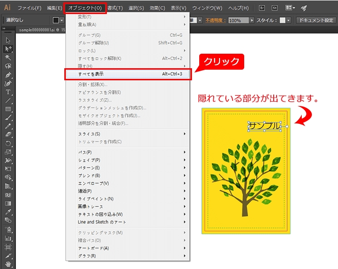
Task: Select the Mesh tool
Action: click(x=8, y=195)
